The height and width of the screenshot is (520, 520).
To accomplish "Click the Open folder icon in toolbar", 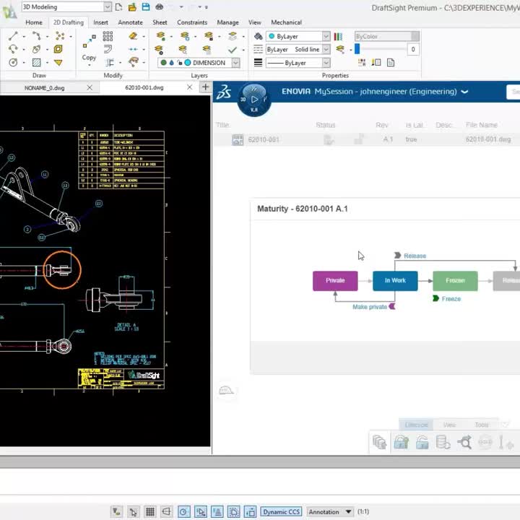I will tap(132, 6).
